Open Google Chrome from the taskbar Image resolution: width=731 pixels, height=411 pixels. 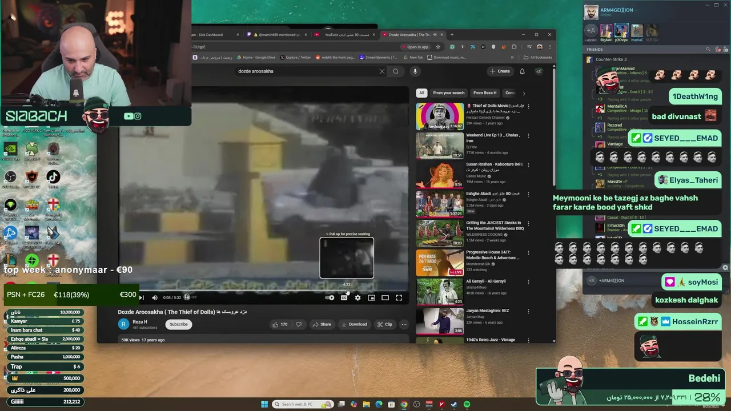[x=404, y=404]
